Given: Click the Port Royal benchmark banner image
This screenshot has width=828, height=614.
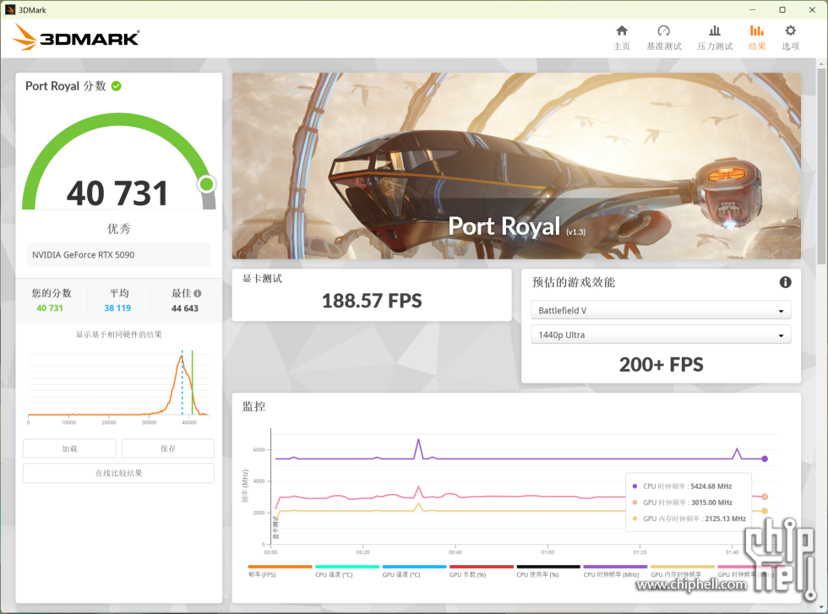Looking at the screenshot, I should pos(516,166).
